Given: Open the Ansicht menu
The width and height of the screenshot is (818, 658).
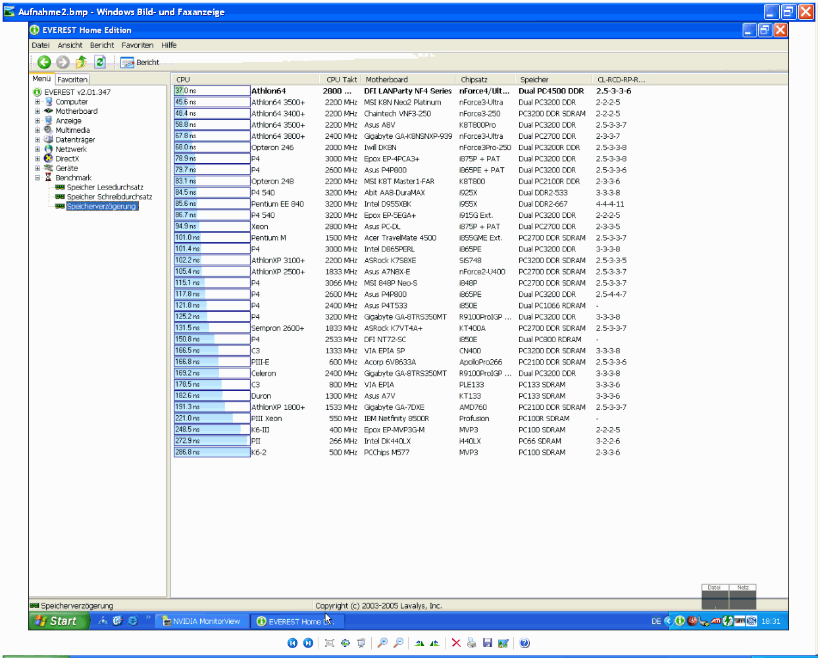Looking at the screenshot, I should (x=70, y=45).
